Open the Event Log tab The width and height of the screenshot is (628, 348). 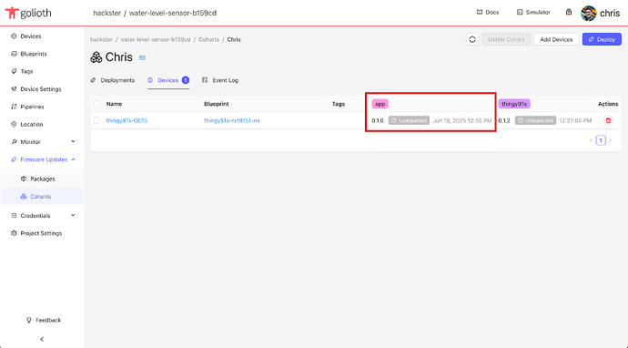(220, 80)
